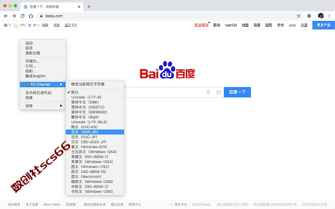Viewport: 335px width, 209px height.
Task: Open the 视频 link
Action: (x=257, y=25)
